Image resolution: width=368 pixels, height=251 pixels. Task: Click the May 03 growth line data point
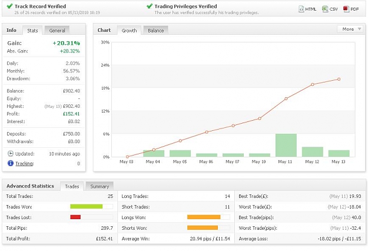(x=127, y=157)
